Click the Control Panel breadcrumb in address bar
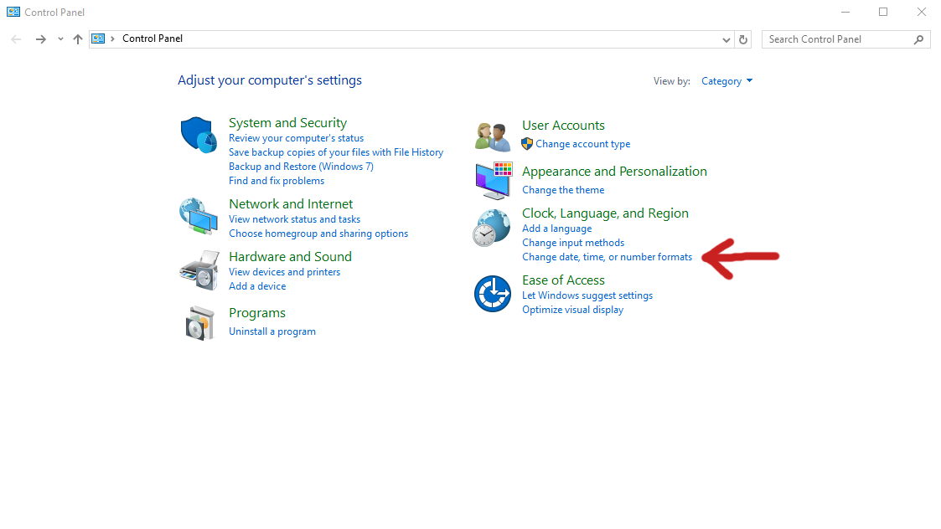941x529 pixels. click(153, 39)
